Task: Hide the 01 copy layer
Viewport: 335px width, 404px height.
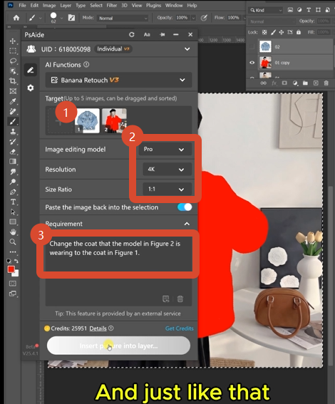Action: point(252,63)
